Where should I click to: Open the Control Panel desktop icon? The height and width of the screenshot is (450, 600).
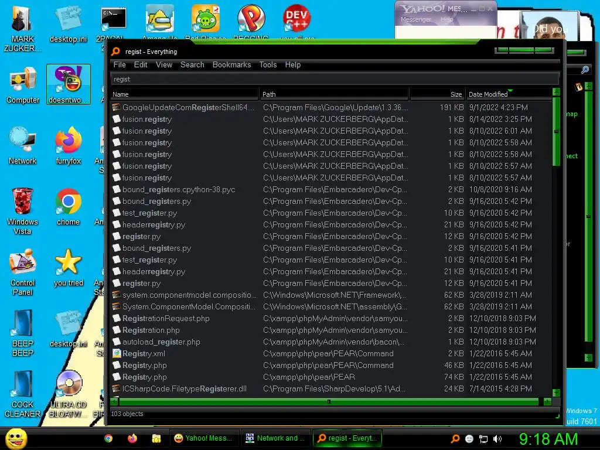23,272
